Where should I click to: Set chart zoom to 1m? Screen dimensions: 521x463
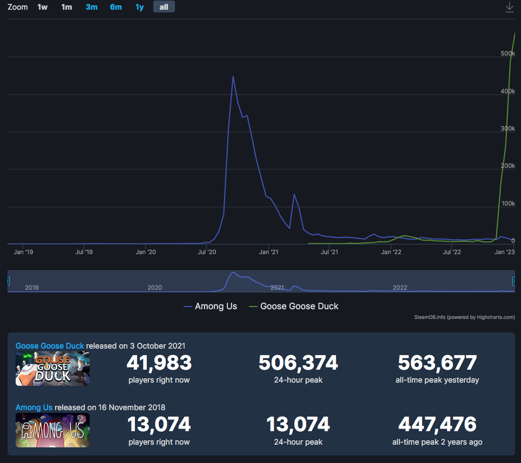pos(66,7)
